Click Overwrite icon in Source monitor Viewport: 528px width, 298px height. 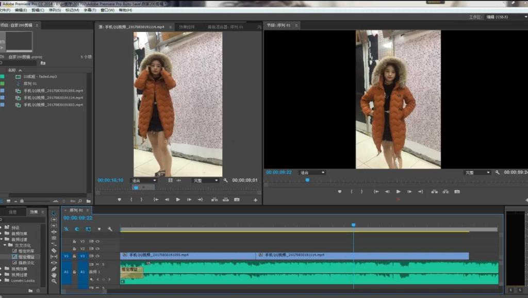226,200
